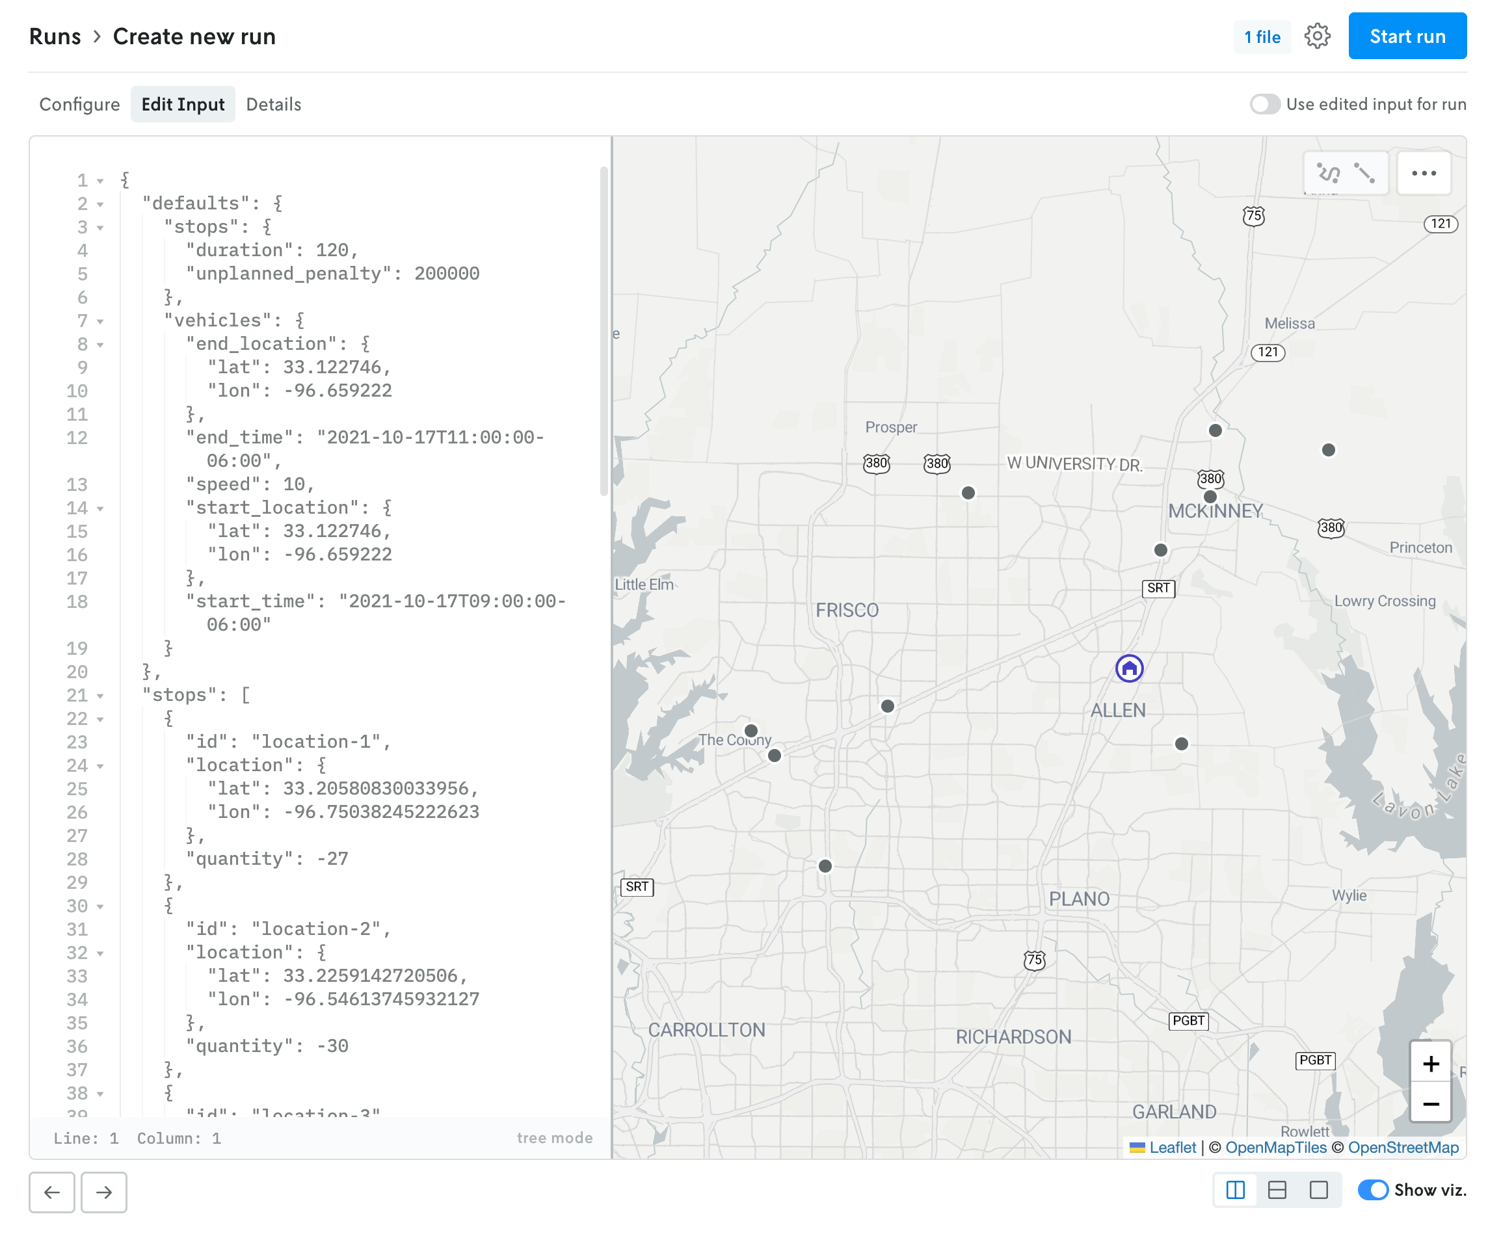Switch to horizontal split layout

1277,1191
